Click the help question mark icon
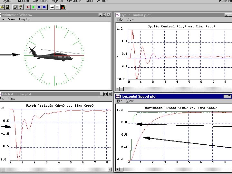 (21, 7)
